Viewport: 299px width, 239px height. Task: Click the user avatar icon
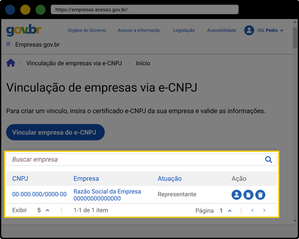pos(249,30)
